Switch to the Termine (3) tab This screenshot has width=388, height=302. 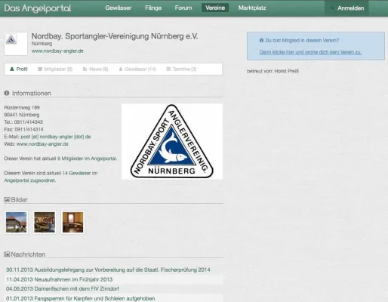pyautogui.click(x=181, y=69)
